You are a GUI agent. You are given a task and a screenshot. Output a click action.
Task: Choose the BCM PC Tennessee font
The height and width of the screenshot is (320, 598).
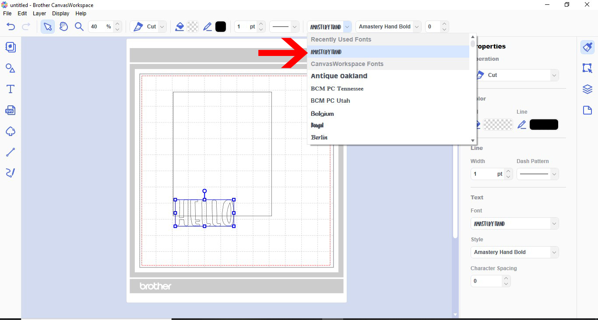[388, 89]
